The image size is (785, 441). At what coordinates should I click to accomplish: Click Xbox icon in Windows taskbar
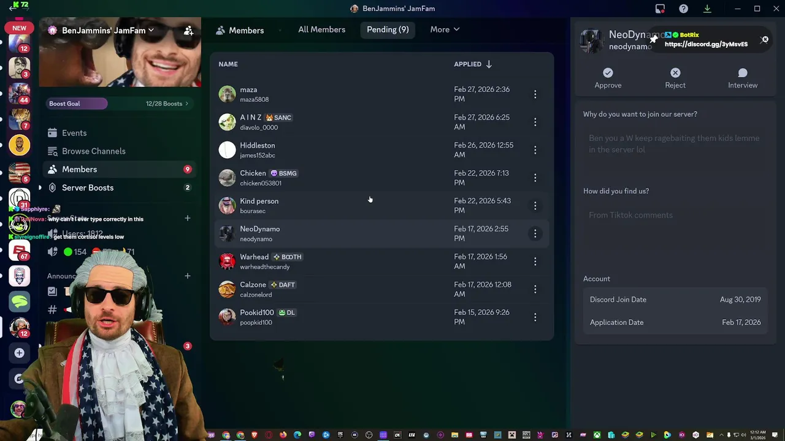tap(597, 435)
